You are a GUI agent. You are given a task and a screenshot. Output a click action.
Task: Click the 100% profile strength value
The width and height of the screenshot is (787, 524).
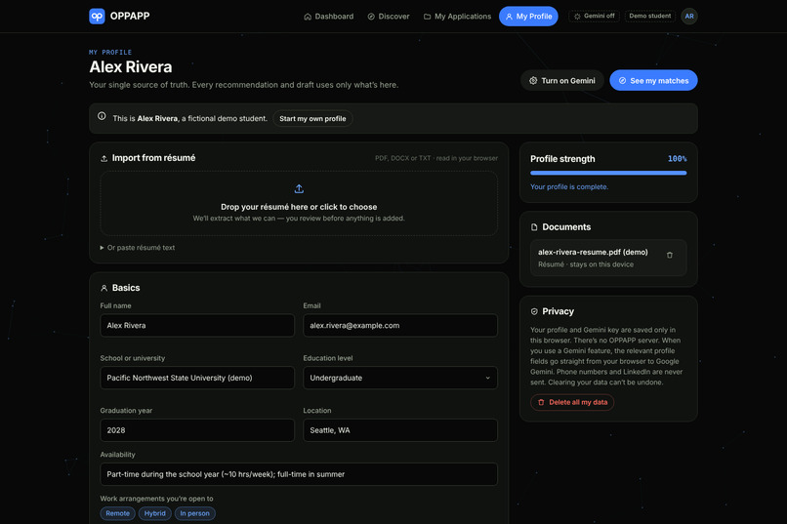pyautogui.click(x=677, y=159)
